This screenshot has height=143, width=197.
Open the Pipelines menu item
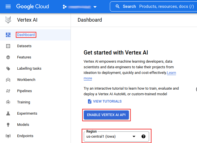(x=24, y=91)
